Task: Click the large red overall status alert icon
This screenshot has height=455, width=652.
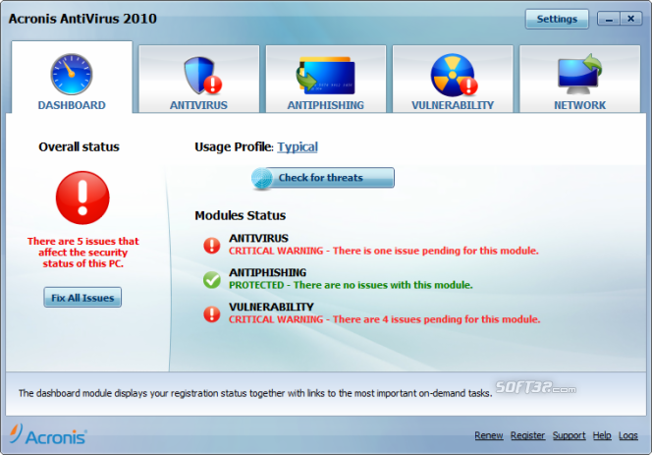Action: [82, 198]
